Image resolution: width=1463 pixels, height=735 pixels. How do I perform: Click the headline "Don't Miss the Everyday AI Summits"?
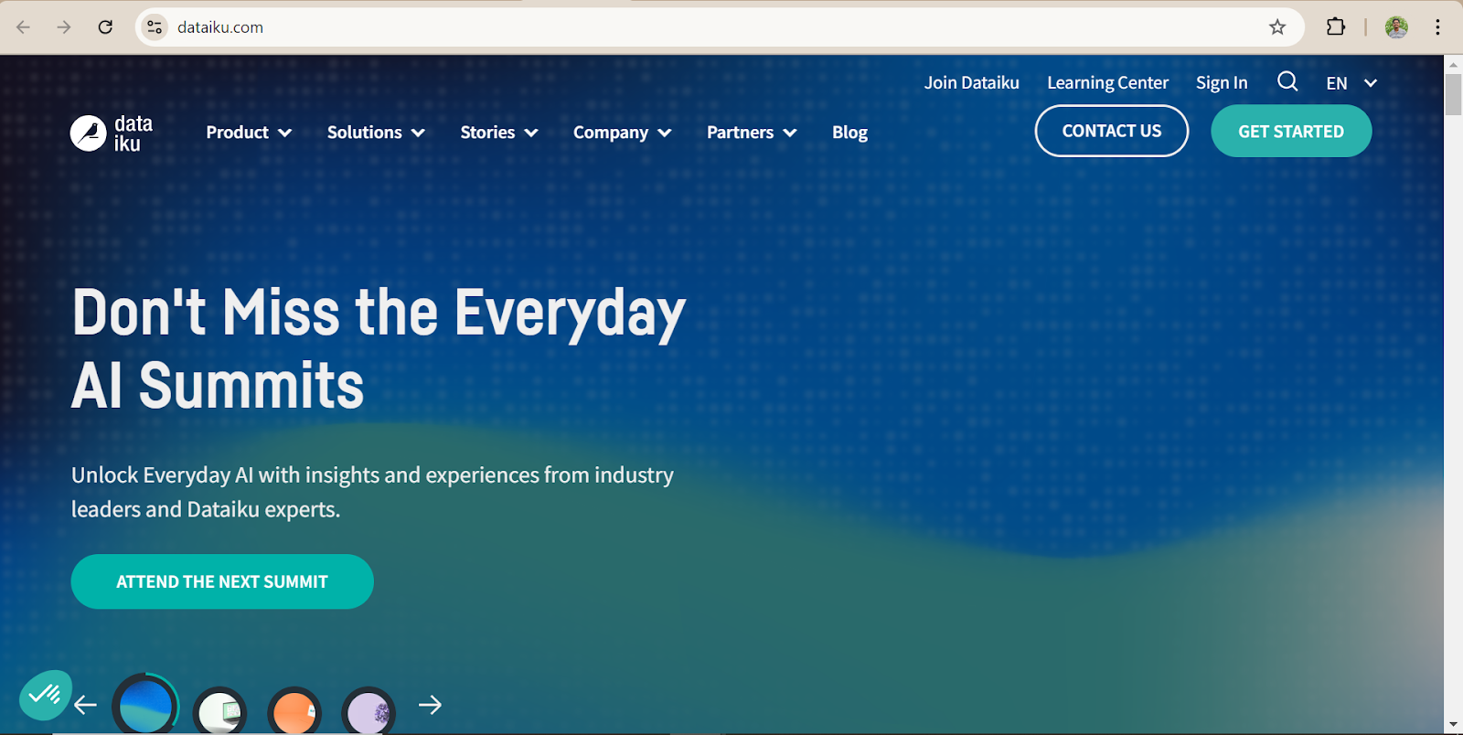[x=379, y=348]
